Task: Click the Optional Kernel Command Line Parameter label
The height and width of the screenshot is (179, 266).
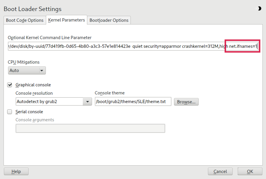Action: (x=49, y=38)
